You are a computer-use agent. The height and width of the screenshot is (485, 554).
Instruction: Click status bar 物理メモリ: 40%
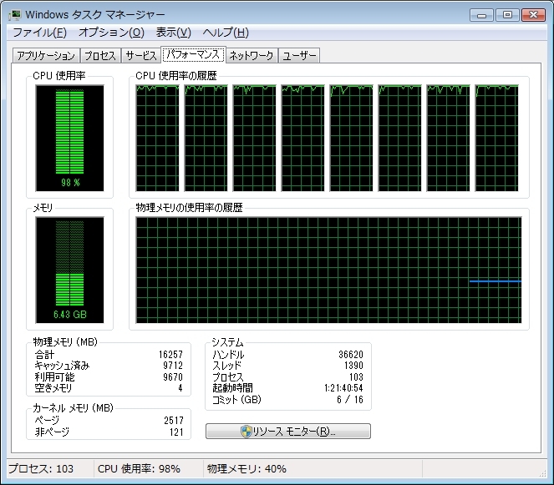pyautogui.click(x=247, y=469)
